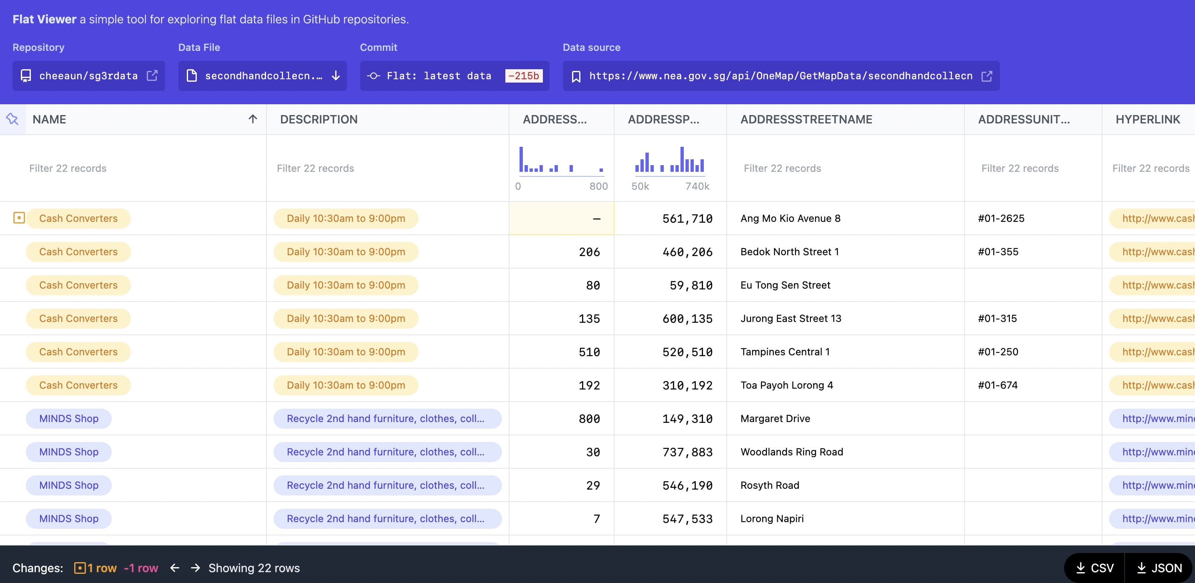Download data as JSON
Image resolution: width=1195 pixels, height=583 pixels.
(1159, 568)
